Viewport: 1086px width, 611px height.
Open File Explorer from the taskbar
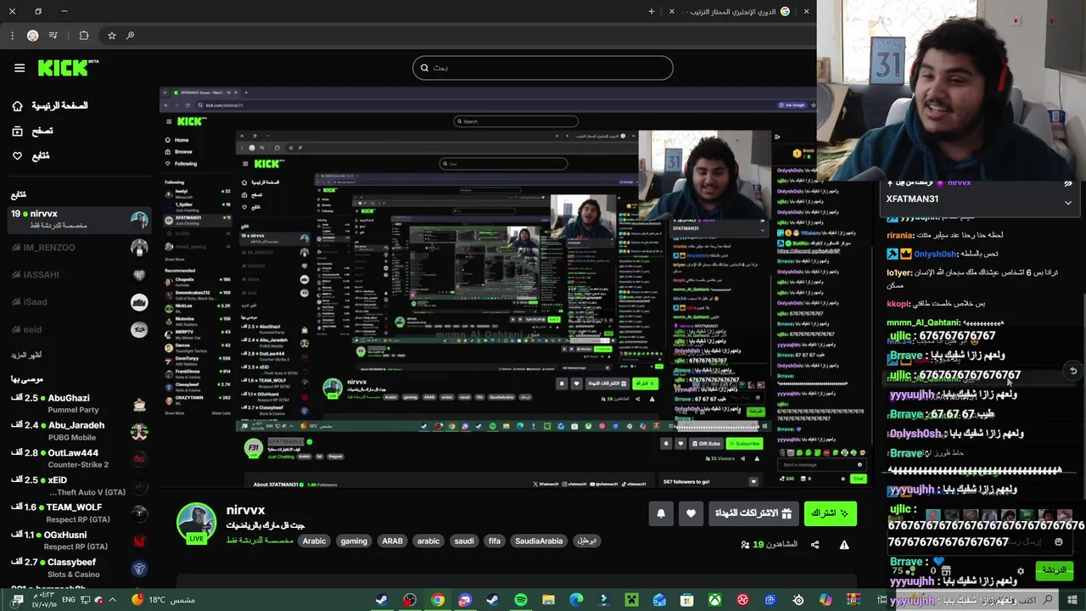click(549, 600)
